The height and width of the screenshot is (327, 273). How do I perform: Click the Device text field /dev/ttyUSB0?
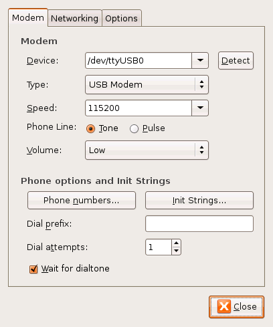point(139,60)
